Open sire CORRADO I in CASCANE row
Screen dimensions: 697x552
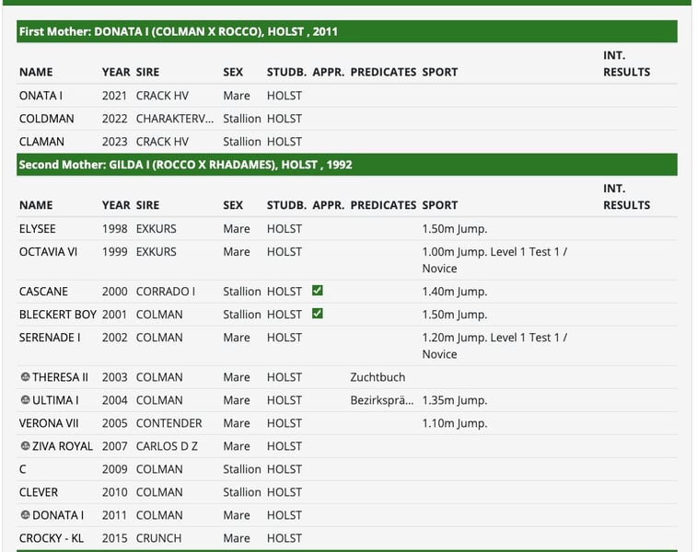[166, 292]
